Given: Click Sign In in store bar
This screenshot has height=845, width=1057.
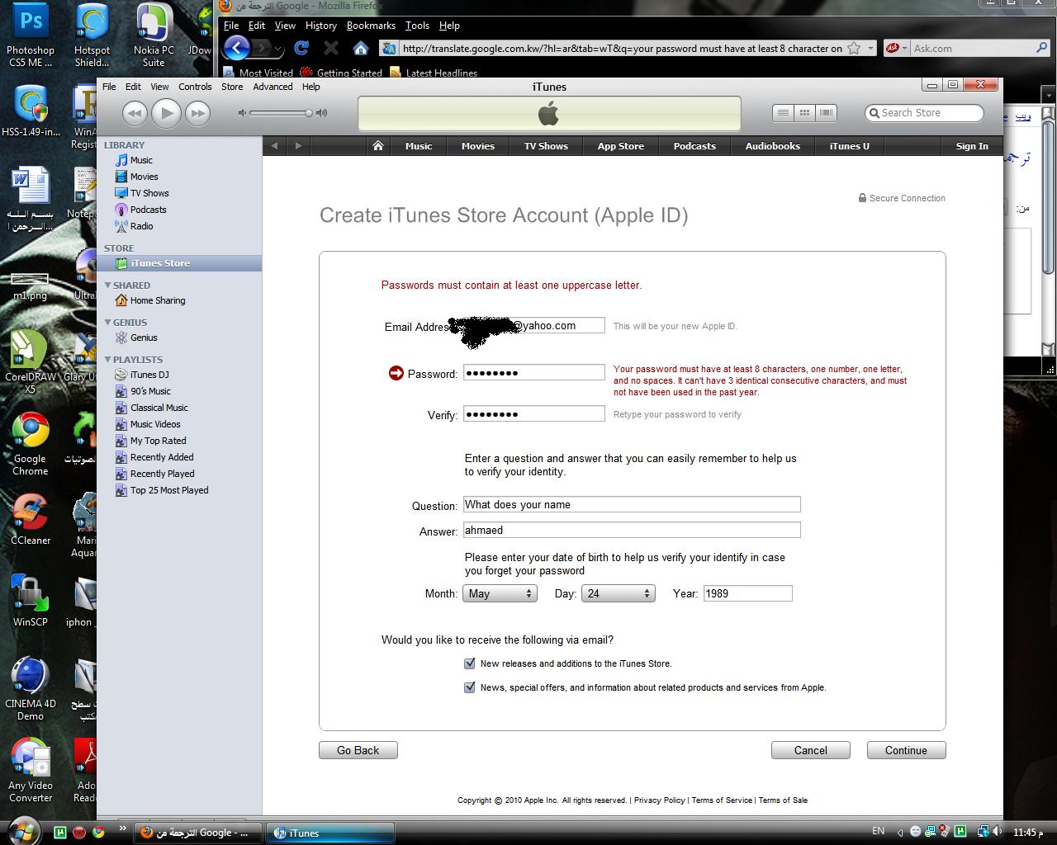Looking at the screenshot, I should [x=972, y=146].
